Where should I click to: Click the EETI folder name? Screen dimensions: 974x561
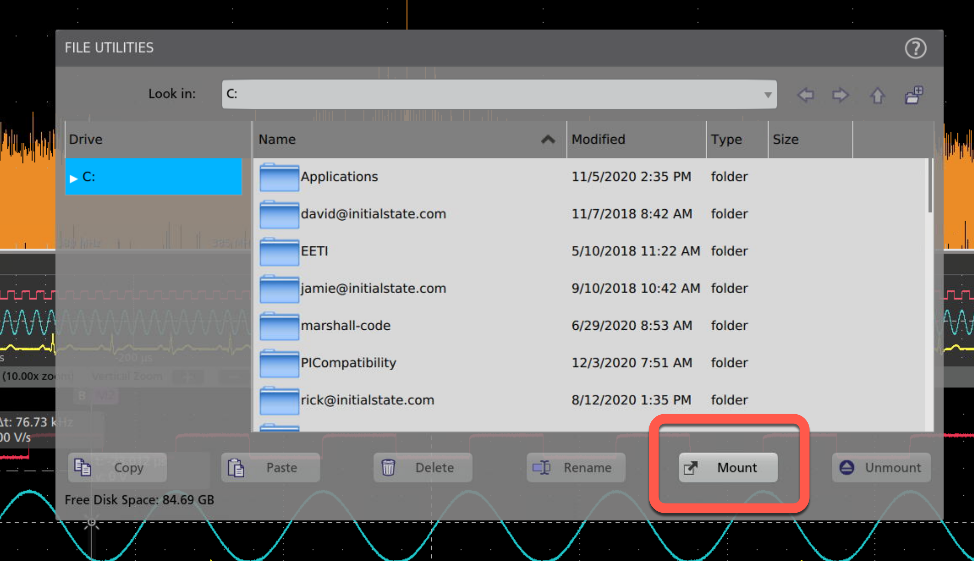tap(314, 251)
